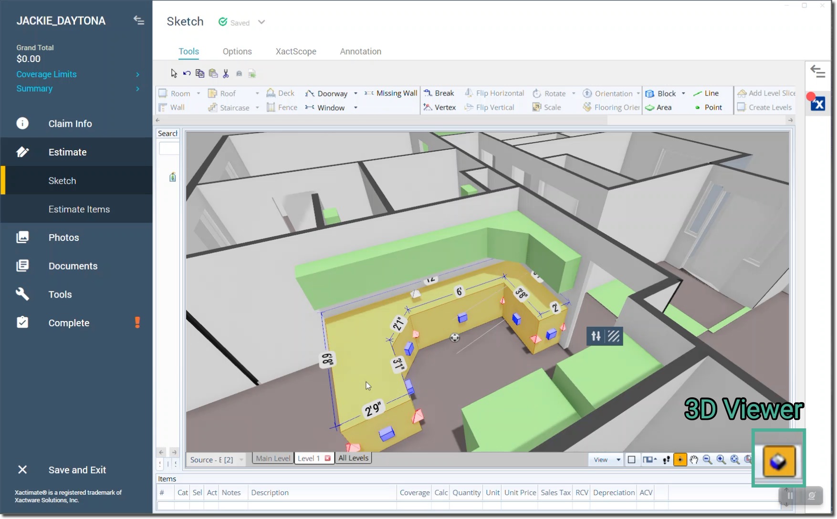
Task: Open the Window dropdown arrow
Action: point(356,107)
